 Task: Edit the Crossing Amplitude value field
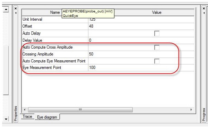coord(141,54)
